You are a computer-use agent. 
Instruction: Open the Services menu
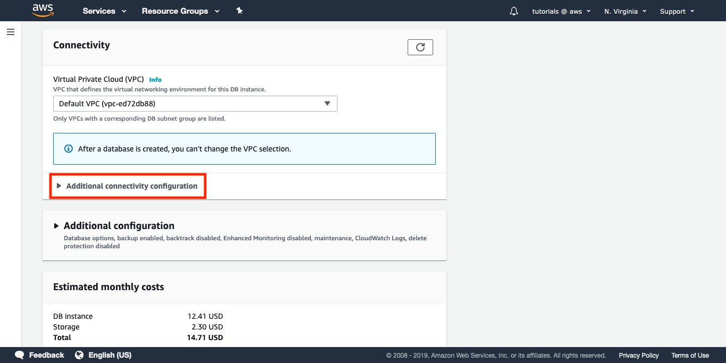[104, 11]
